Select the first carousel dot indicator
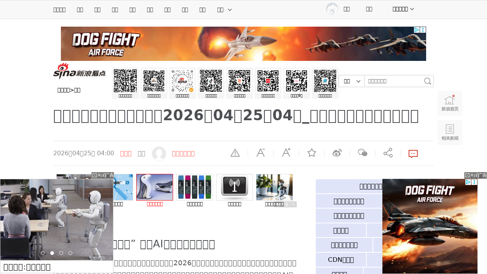Viewport: 487px width, 274px height. (43, 253)
